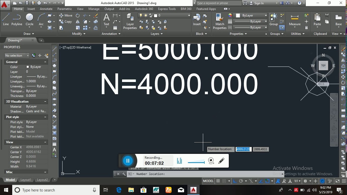Screen dimensions: 347x195
Task: Toggle grid display in status bar
Action: tap(218, 181)
